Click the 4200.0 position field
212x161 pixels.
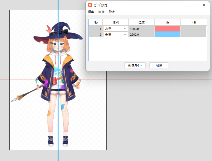[x=141, y=29]
